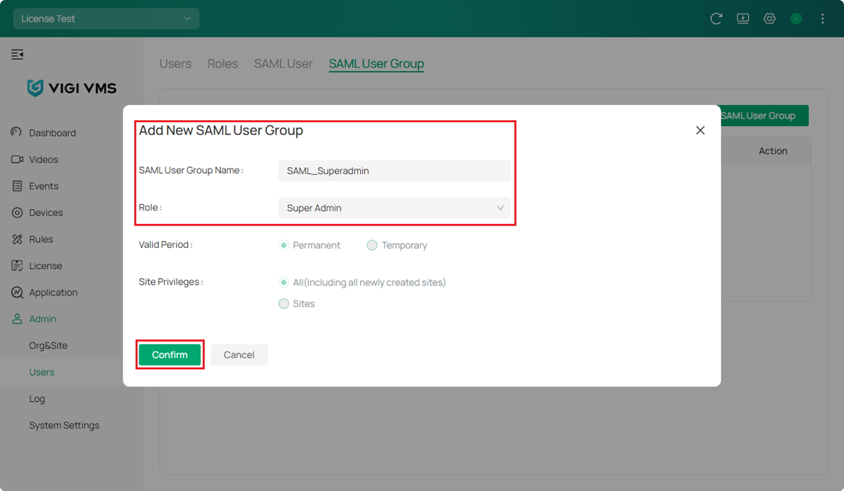Click the Action column header

pyautogui.click(x=773, y=151)
